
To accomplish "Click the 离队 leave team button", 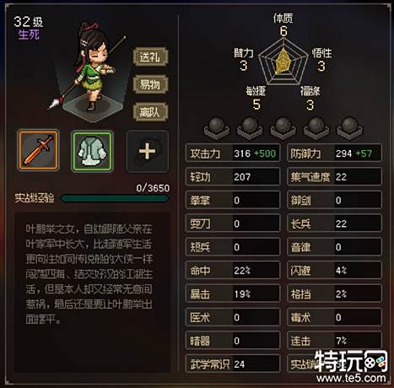I will [x=150, y=112].
